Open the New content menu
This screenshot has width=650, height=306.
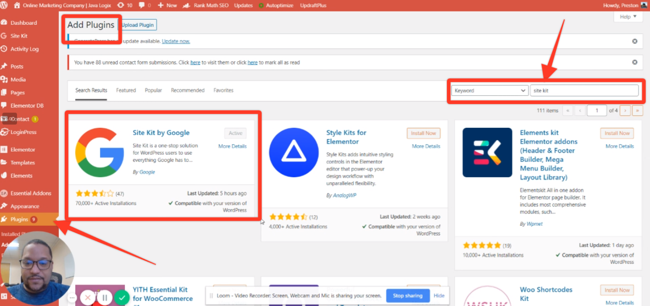[167, 5]
